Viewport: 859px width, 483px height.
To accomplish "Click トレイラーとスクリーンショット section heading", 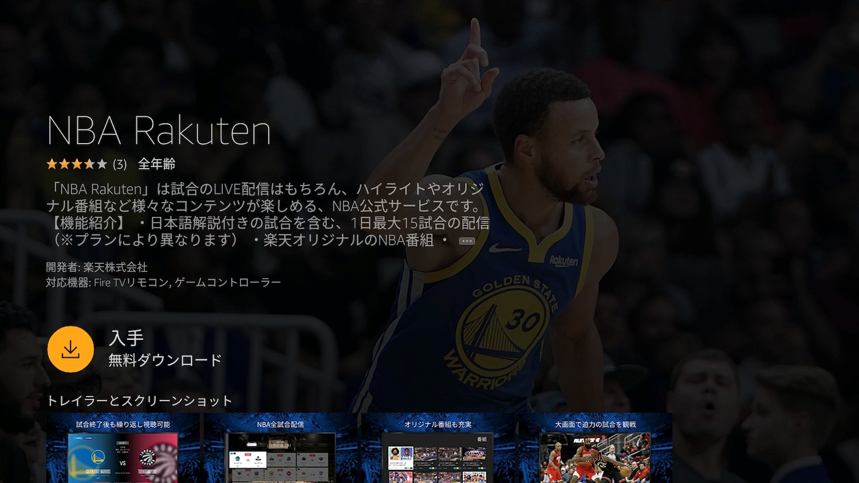I will 140,401.
